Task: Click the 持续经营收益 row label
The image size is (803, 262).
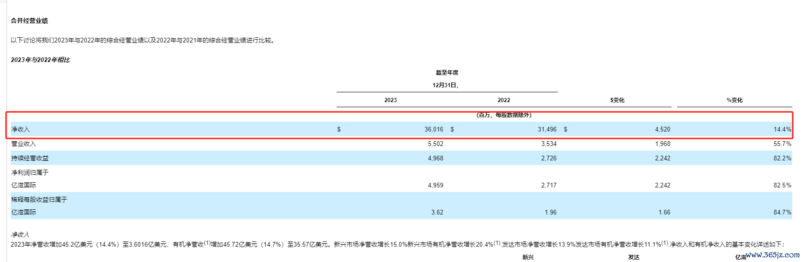Action: [30, 158]
